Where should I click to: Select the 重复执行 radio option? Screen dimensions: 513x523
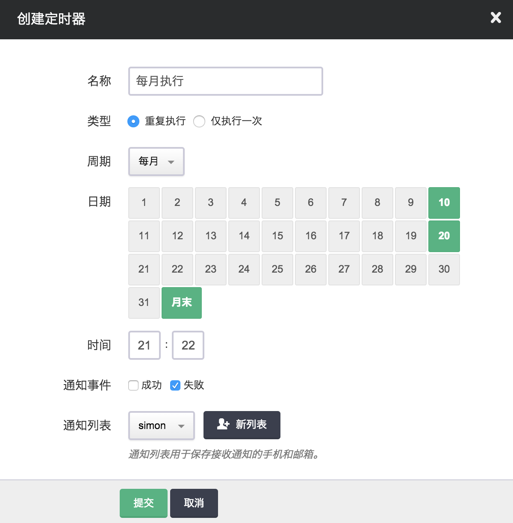tap(133, 121)
